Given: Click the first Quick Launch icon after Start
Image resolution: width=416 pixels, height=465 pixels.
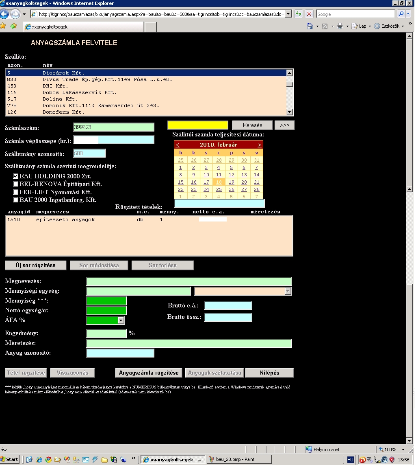Looking at the screenshot, I should [29, 460].
